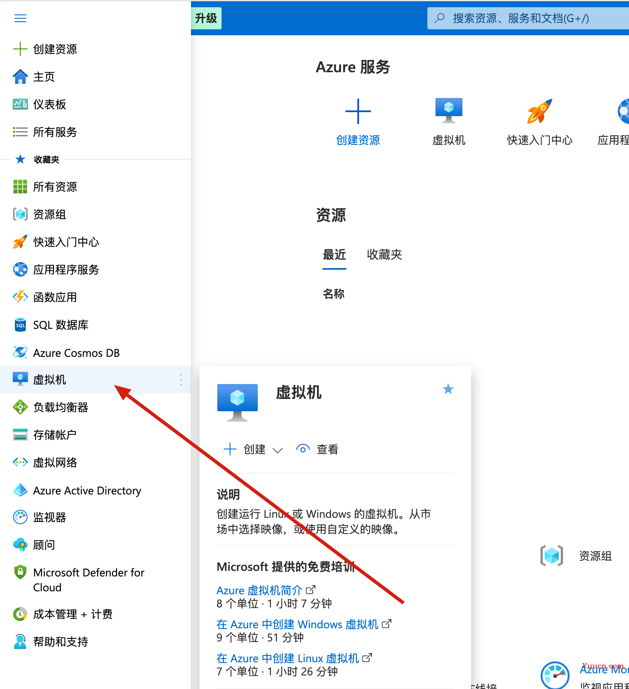
Task: Open the 所有资源 grid icon
Action: tap(20, 186)
